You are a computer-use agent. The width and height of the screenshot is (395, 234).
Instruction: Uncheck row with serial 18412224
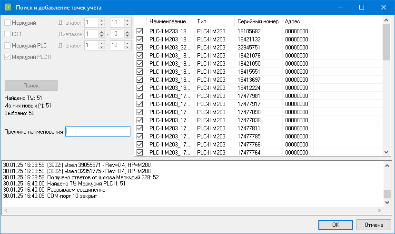coord(139,88)
